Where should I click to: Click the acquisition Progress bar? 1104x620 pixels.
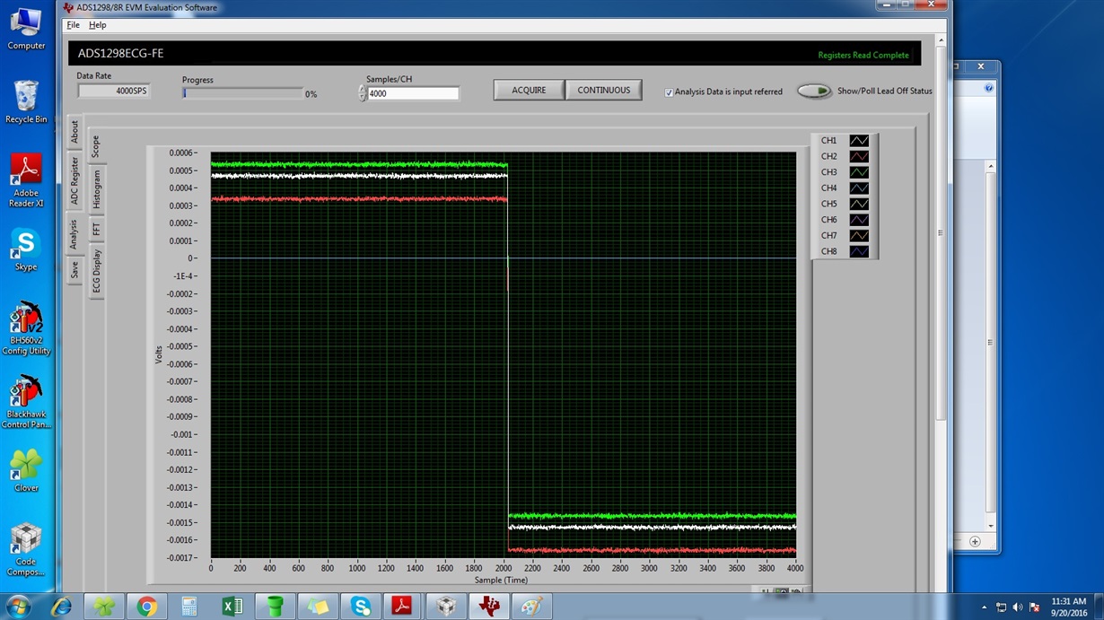point(242,93)
